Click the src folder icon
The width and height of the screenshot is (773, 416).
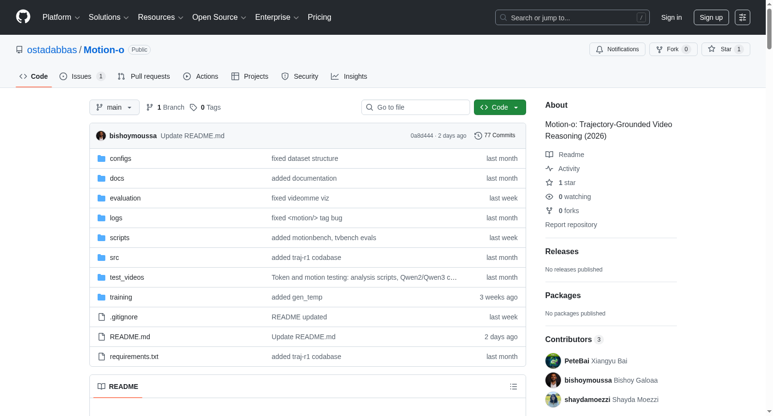point(101,258)
